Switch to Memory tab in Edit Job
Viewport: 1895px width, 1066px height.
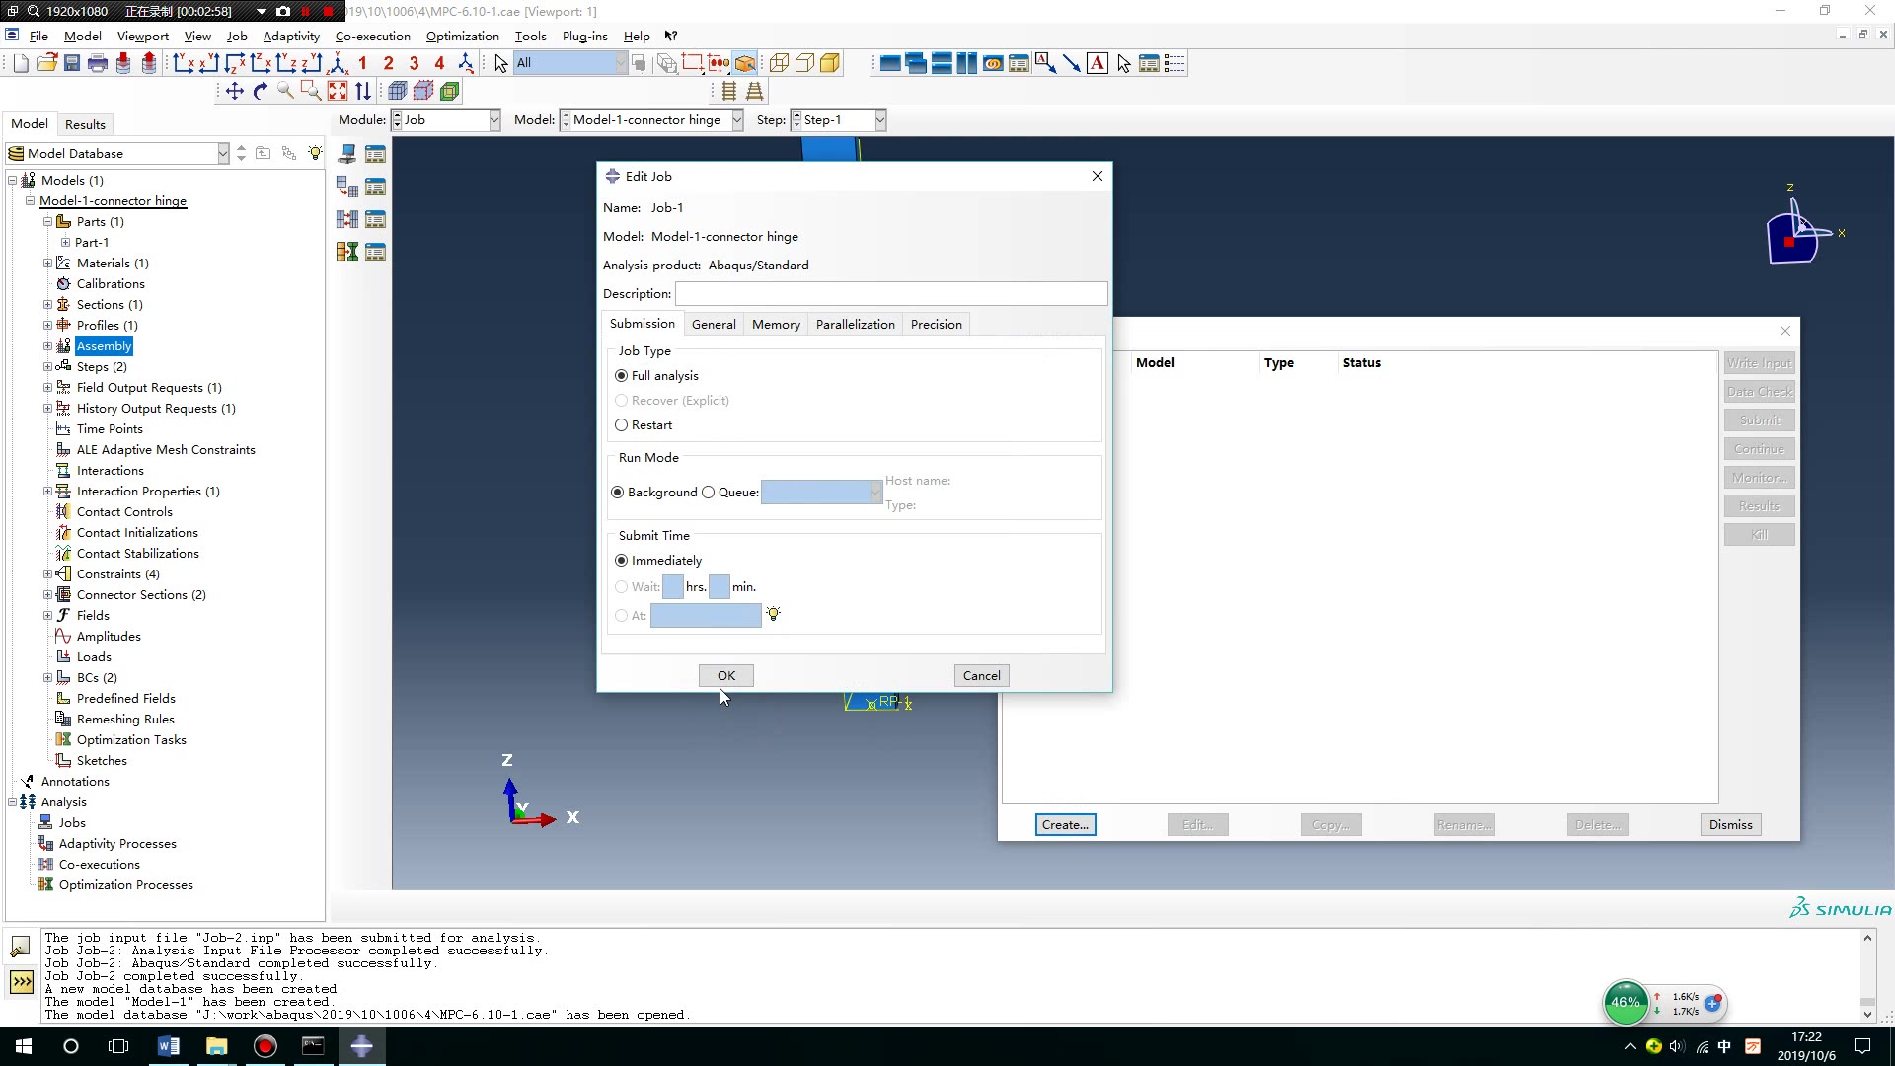coord(776,324)
